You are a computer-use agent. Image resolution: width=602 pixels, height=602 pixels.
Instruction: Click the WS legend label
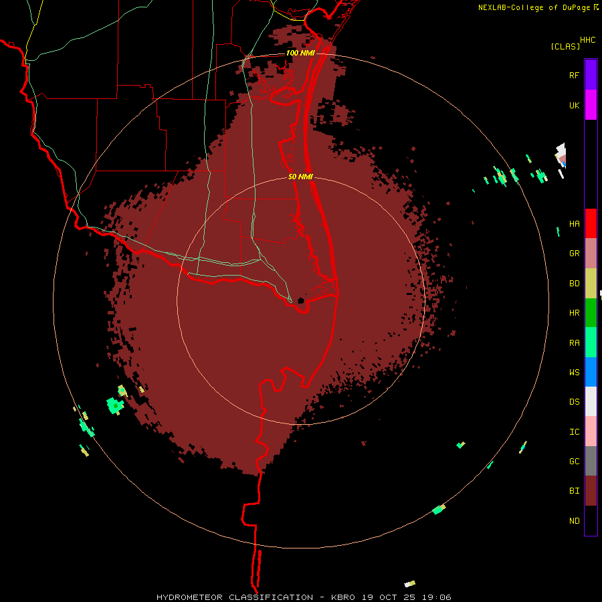574,372
